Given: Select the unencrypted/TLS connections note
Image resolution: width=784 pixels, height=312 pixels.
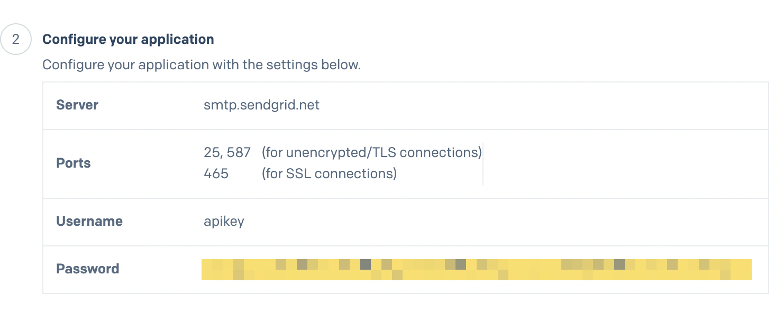Looking at the screenshot, I should point(371,153).
